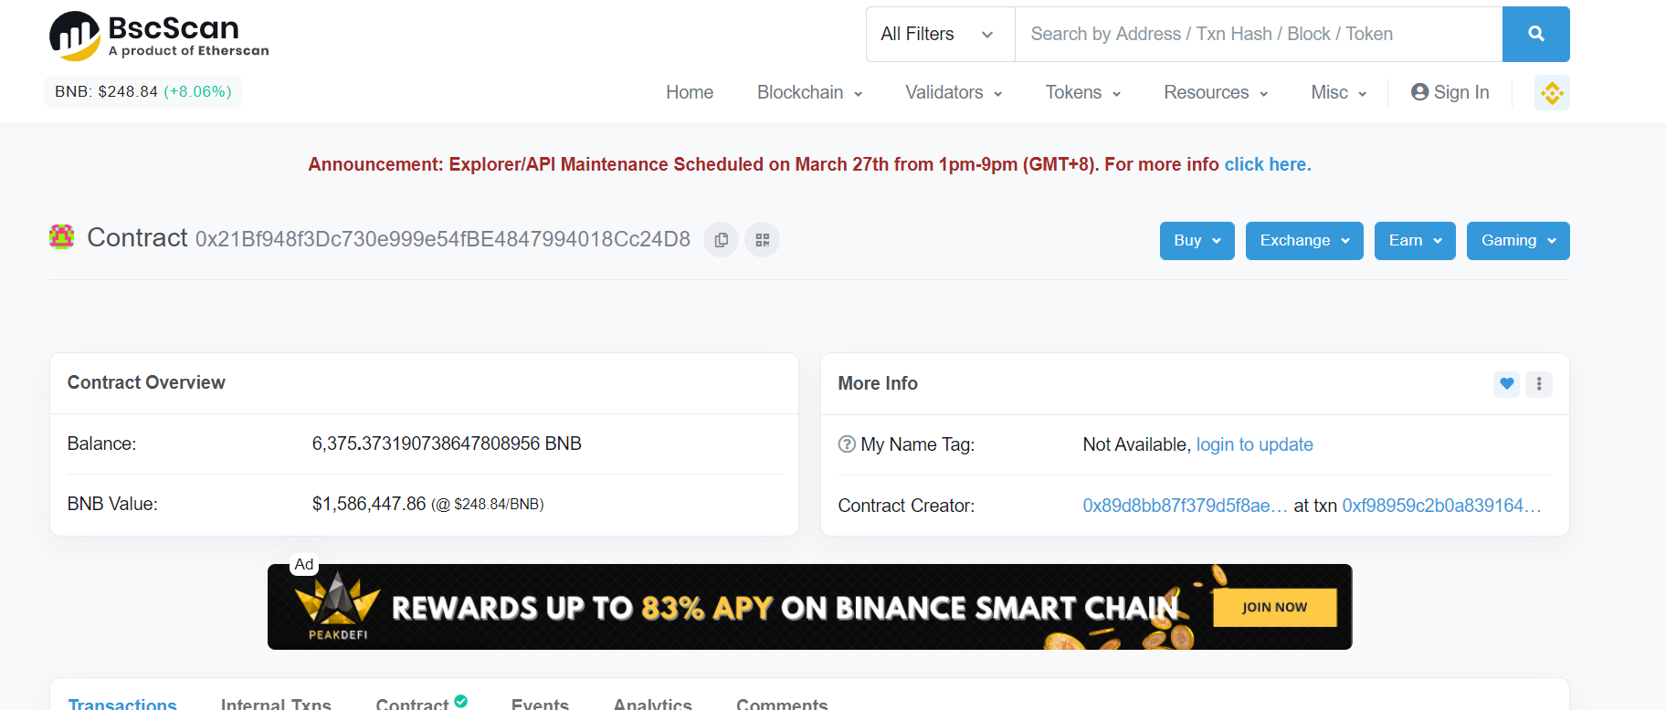This screenshot has width=1666, height=710.
Task: Open the Earn dropdown button
Action: [x=1415, y=241]
